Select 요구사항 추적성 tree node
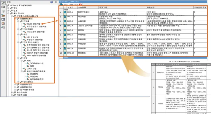 pyautogui.click(x=27, y=90)
